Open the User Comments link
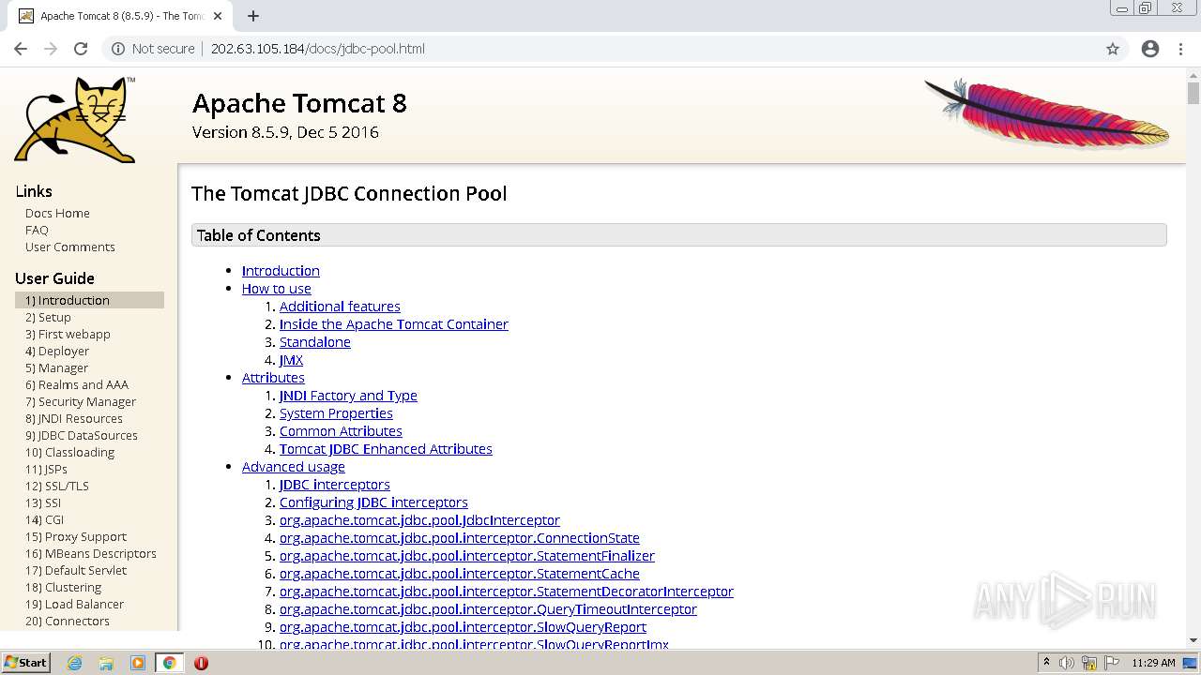1201x675 pixels. pyautogui.click(x=70, y=247)
